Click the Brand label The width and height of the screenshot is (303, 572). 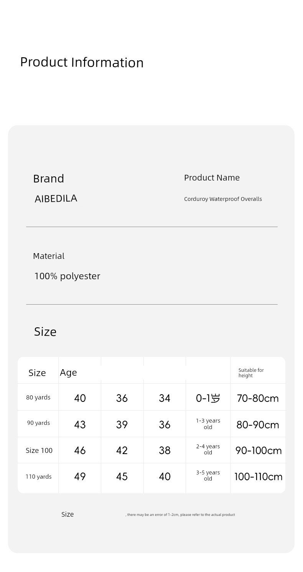tap(48, 179)
